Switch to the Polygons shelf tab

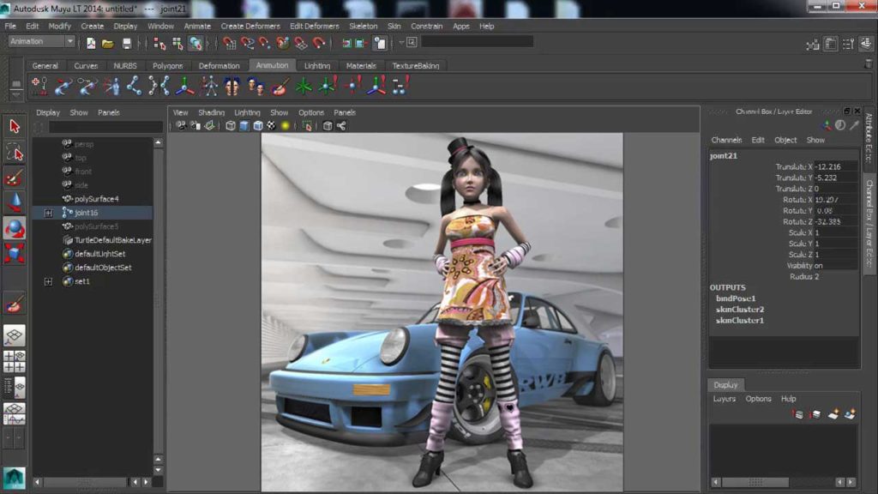pyautogui.click(x=167, y=65)
